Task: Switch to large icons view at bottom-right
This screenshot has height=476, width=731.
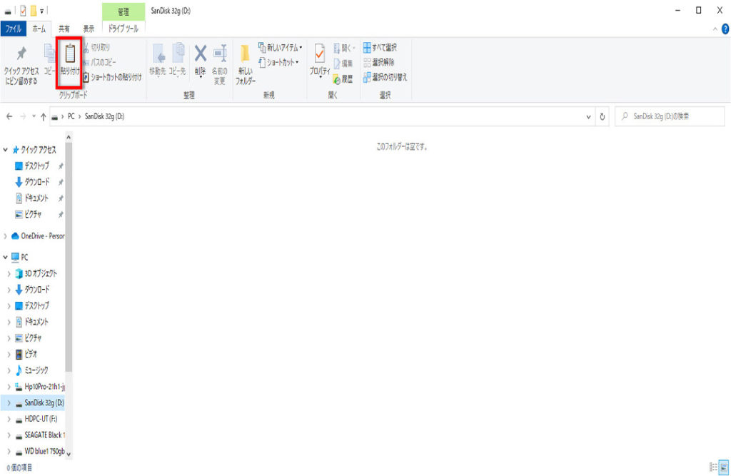Action: click(722, 467)
